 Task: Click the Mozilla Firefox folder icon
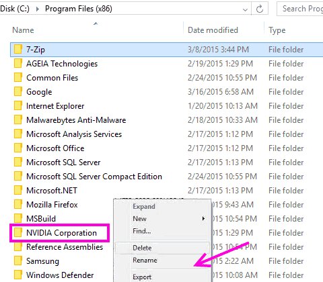[18, 205]
